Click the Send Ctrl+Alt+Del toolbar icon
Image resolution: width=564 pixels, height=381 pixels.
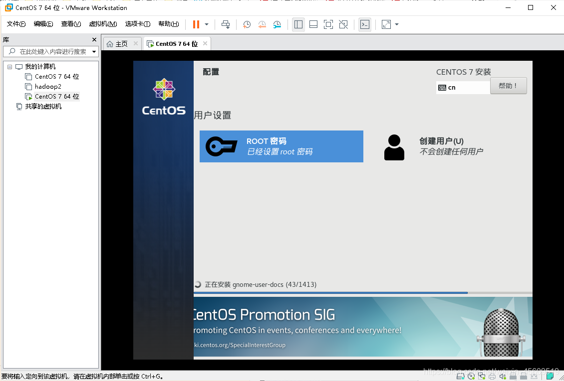(226, 24)
